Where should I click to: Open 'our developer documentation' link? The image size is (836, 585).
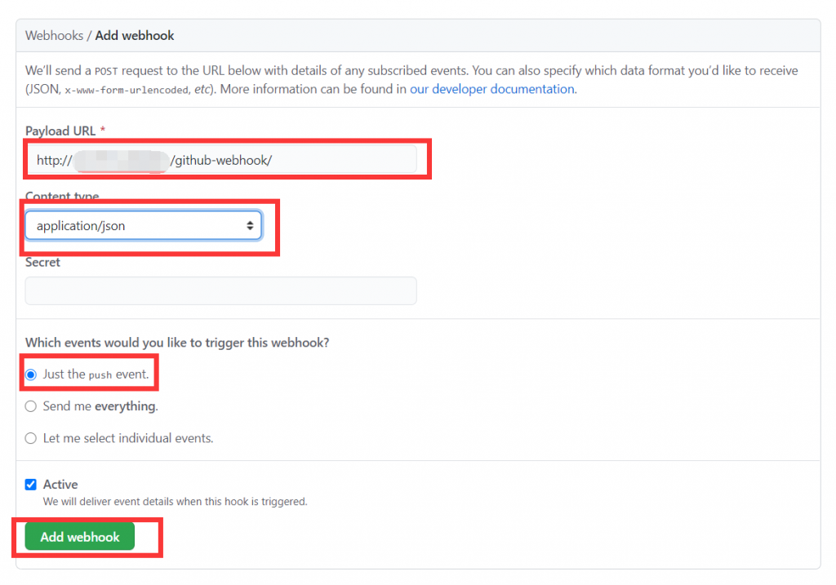click(x=492, y=89)
